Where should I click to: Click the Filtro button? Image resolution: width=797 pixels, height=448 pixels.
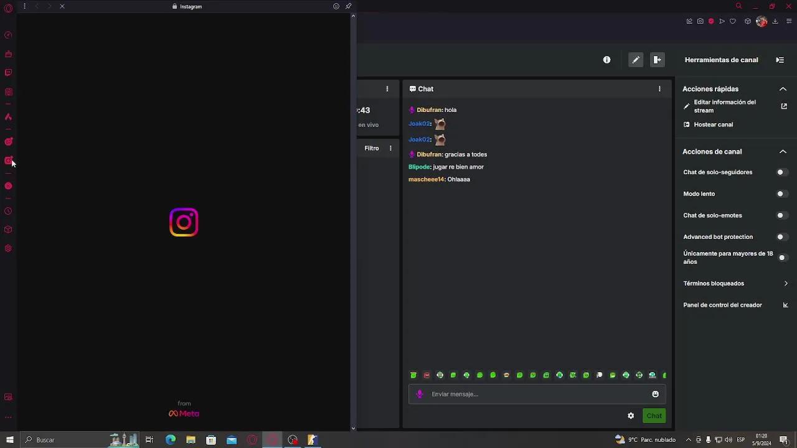(x=372, y=148)
